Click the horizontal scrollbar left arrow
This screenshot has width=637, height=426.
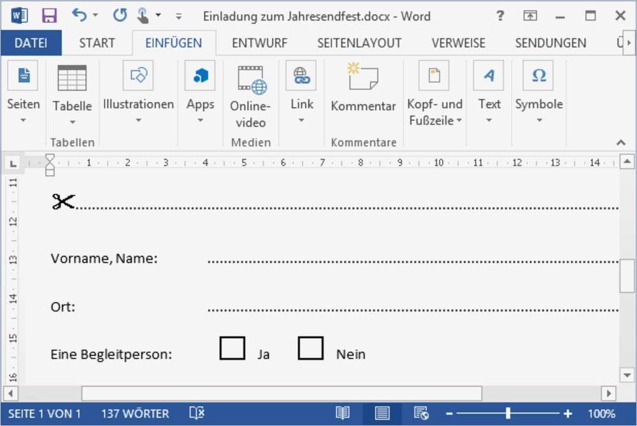tap(11, 393)
